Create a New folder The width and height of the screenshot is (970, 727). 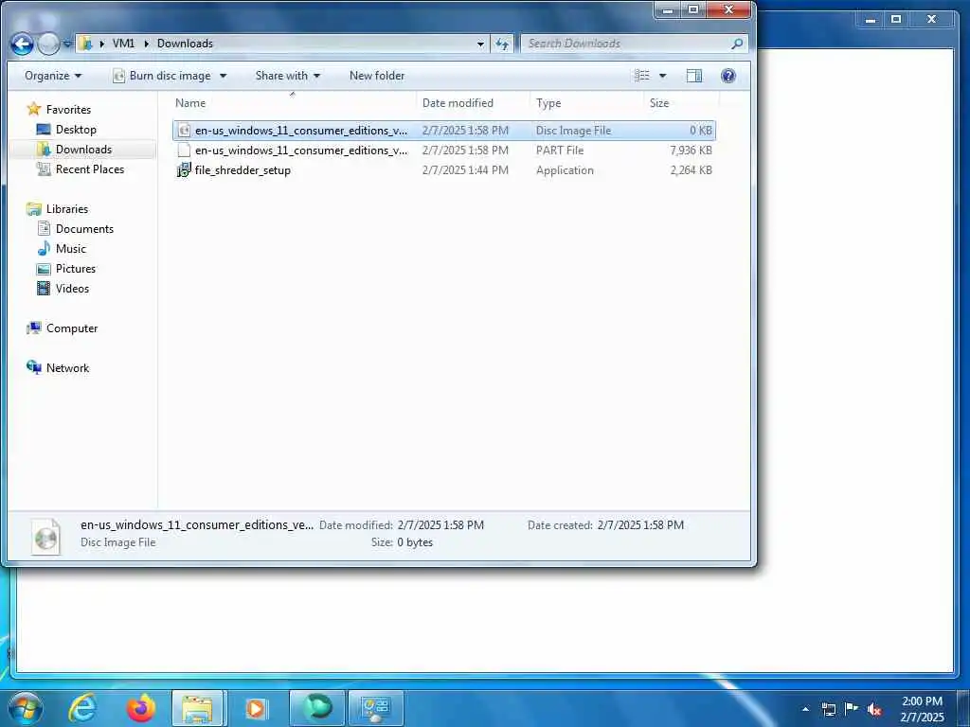point(377,76)
